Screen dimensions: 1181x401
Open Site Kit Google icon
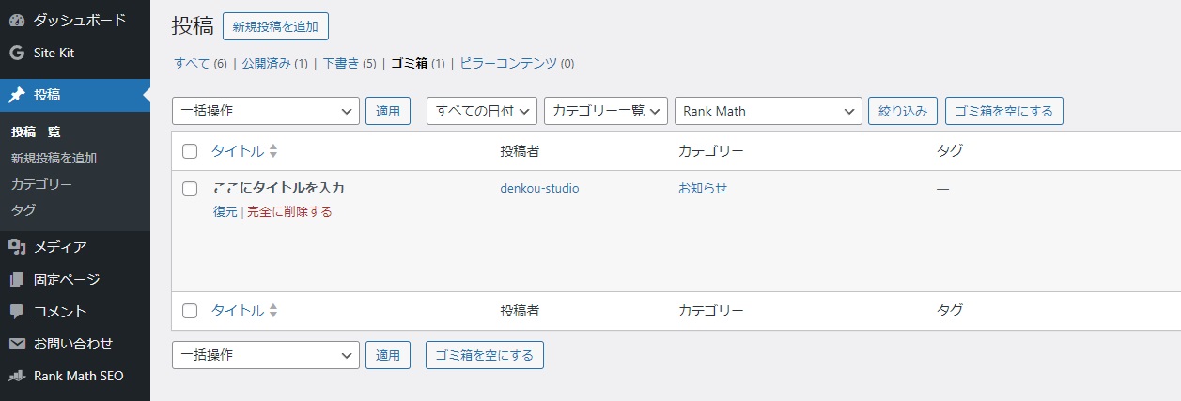pos(16,53)
